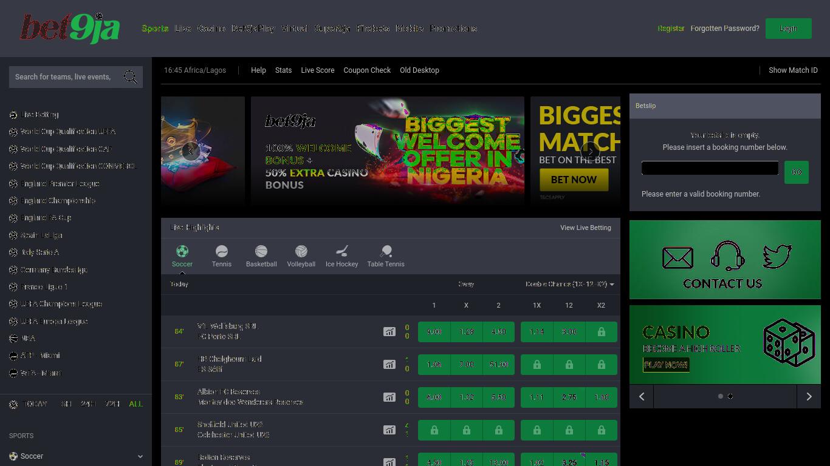Open the Virtual menu item
Screen dimensions: 830x466
point(294,29)
